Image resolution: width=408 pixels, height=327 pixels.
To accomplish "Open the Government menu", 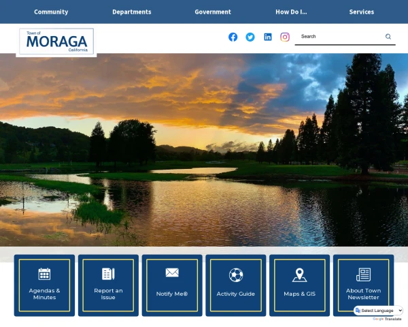I will tap(213, 12).
